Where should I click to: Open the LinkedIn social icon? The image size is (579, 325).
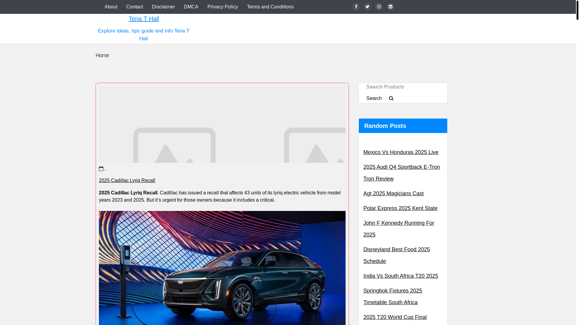click(391, 7)
